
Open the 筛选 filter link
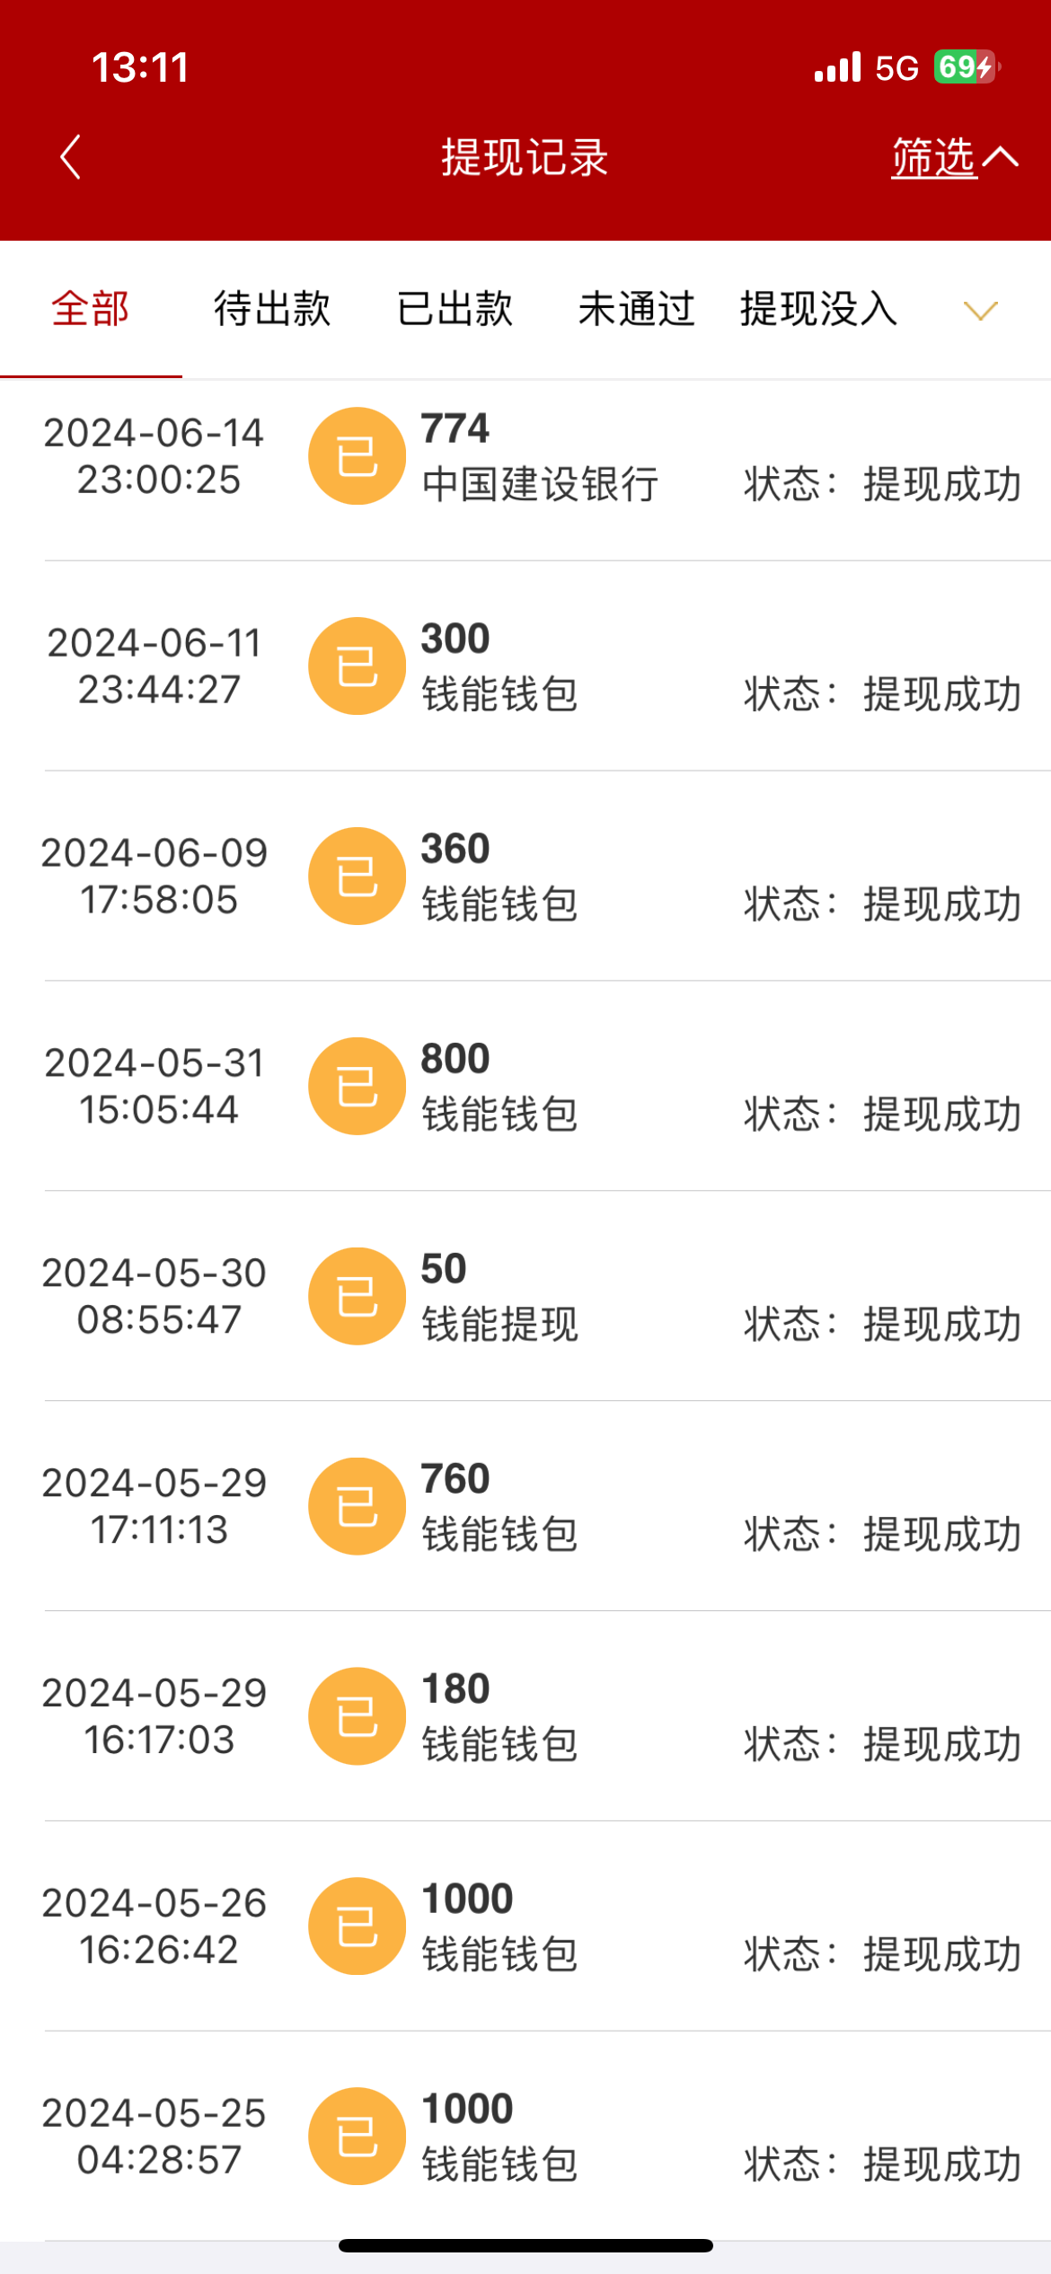pos(933,158)
